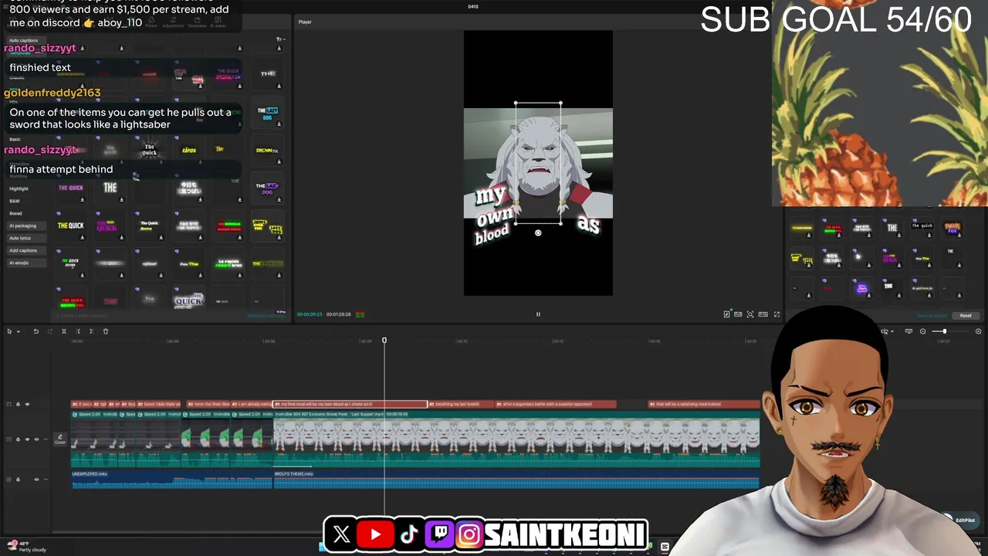Click the rotate handle below the selected text
This screenshot has height=556, width=988.
pyautogui.click(x=538, y=232)
